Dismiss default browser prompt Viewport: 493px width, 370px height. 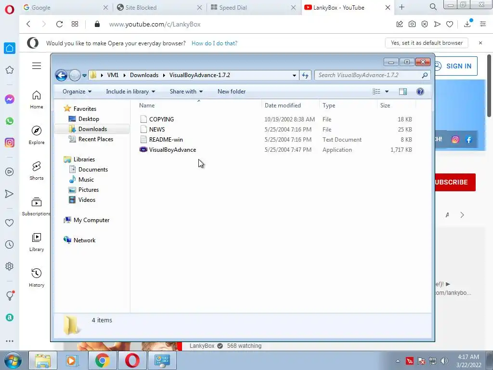(480, 43)
